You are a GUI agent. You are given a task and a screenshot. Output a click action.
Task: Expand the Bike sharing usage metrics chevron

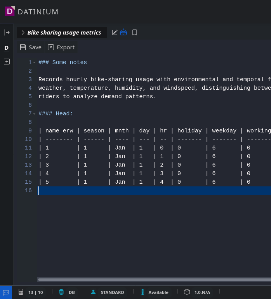[x=23, y=33]
